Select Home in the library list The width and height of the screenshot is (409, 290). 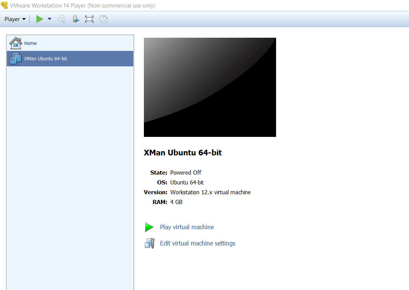point(70,43)
